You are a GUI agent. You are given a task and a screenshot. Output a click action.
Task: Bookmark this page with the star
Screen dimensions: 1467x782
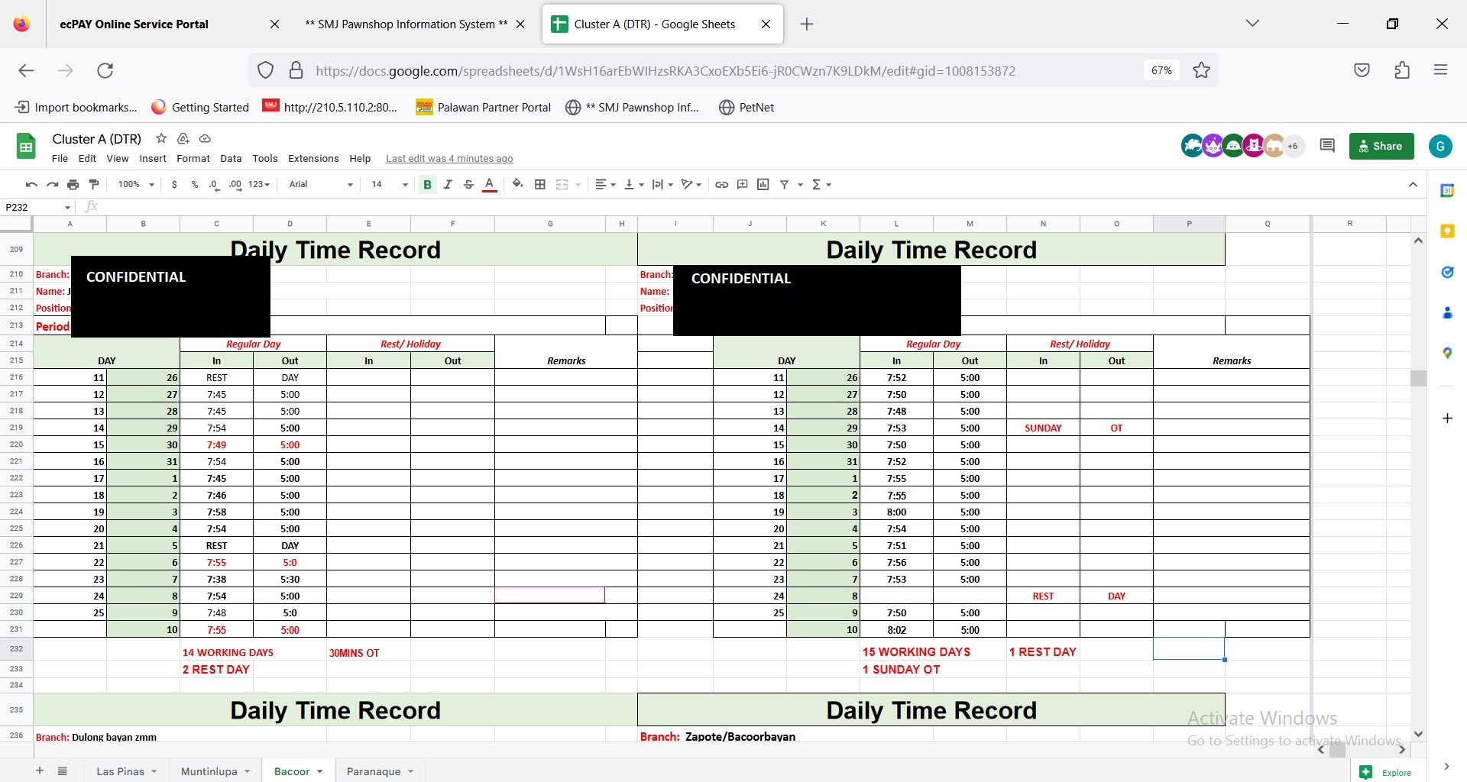(1201, 70)
